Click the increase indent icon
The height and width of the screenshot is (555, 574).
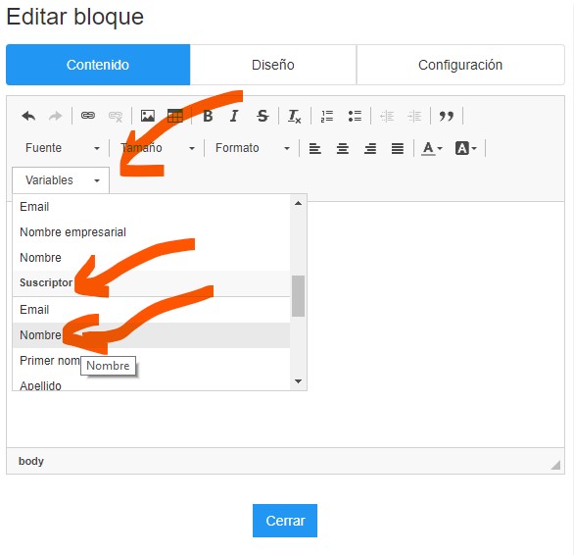coord(414,117)
